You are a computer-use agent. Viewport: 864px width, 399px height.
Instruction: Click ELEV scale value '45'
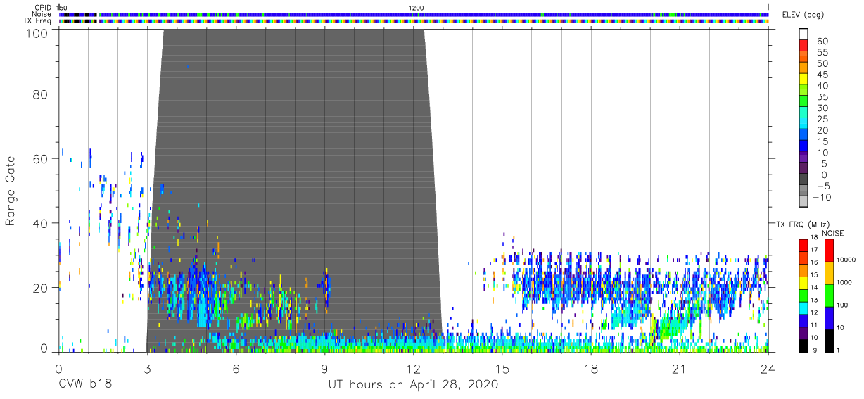tap(822, 75)
